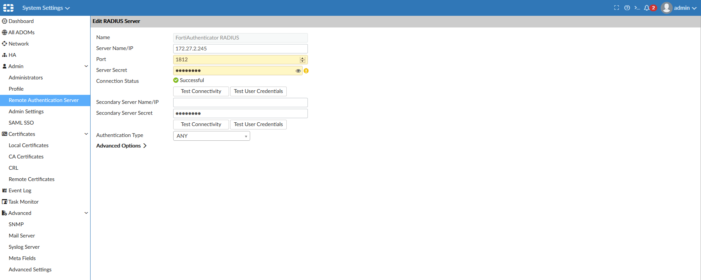Image resolution: width=701 pixels, height=280 pixels.
Task: Click the Server Name/IP field
Action: point(240,49)
